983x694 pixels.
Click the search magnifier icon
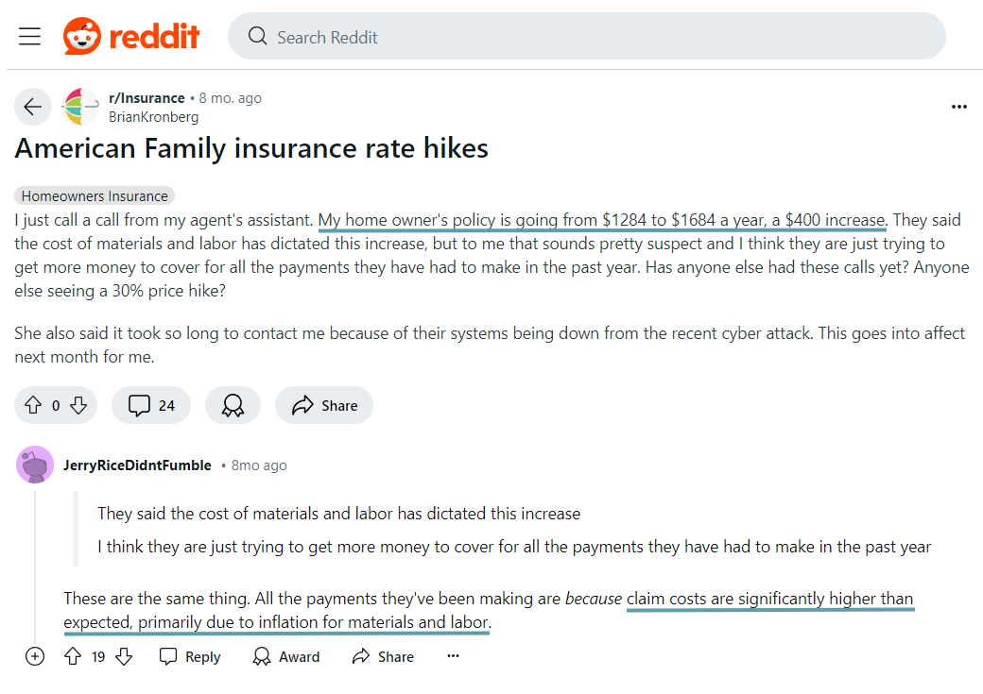257,36
